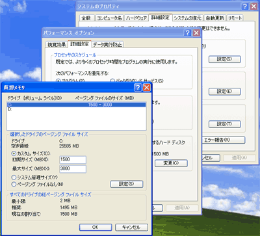This screenshot has width=260, height=236.
Task: Click 設定(E) button in システムのプロパティ
Action: [224, 92]
